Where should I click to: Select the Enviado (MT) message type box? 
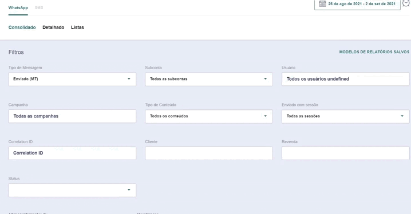(72, 79)
